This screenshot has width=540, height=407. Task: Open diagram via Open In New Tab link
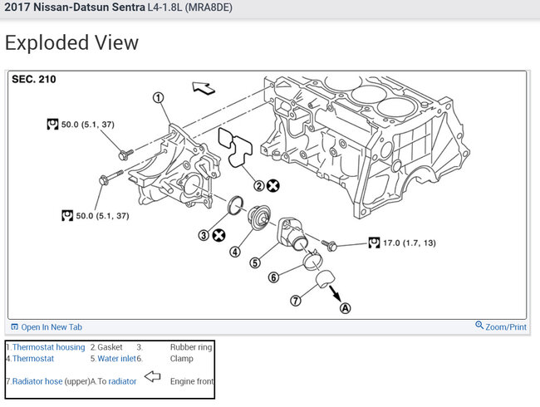pos(52,327)
